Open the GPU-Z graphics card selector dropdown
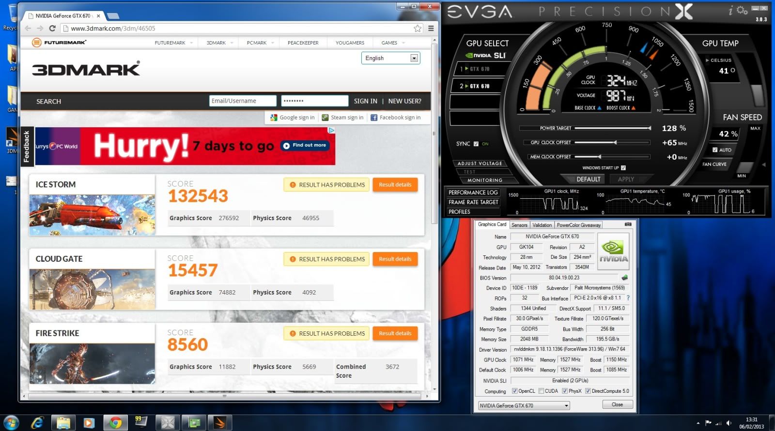775x431 pixels. [x=524, y=405]
